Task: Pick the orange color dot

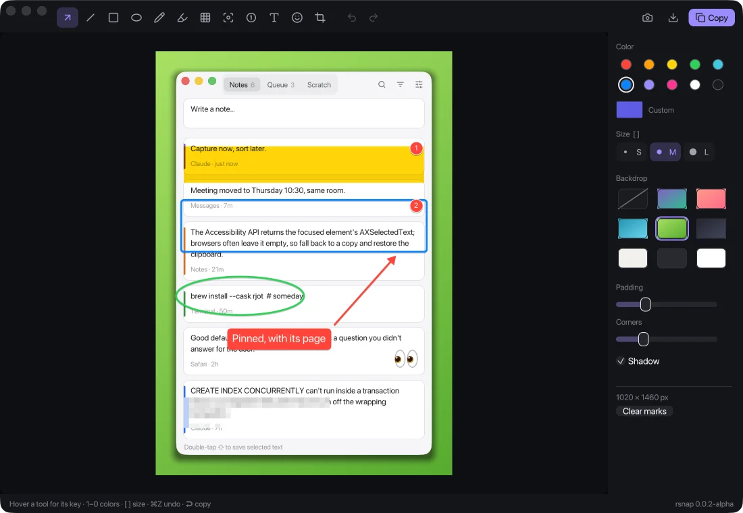Action: click(648, 64)
